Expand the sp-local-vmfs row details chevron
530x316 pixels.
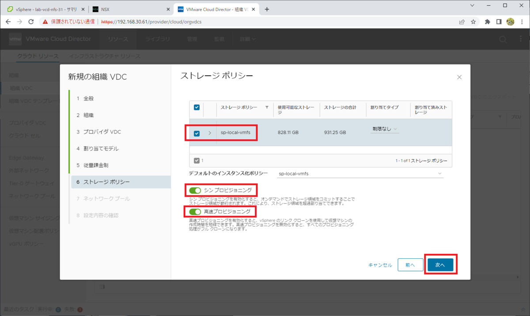pos(210,133)
